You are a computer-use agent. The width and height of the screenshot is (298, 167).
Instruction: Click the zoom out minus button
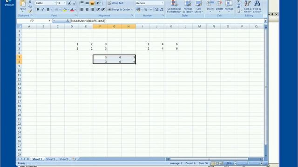point(235,163)
